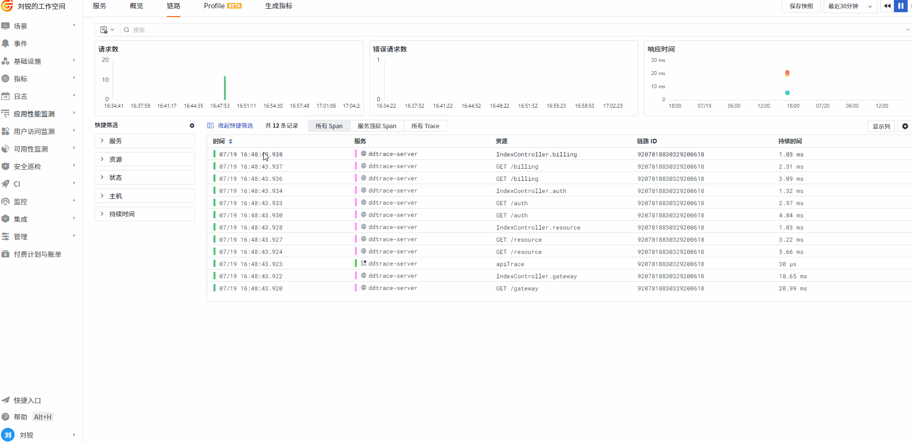
Task: Click the IndexController.gateway resource cell
Action: (537, 276)
